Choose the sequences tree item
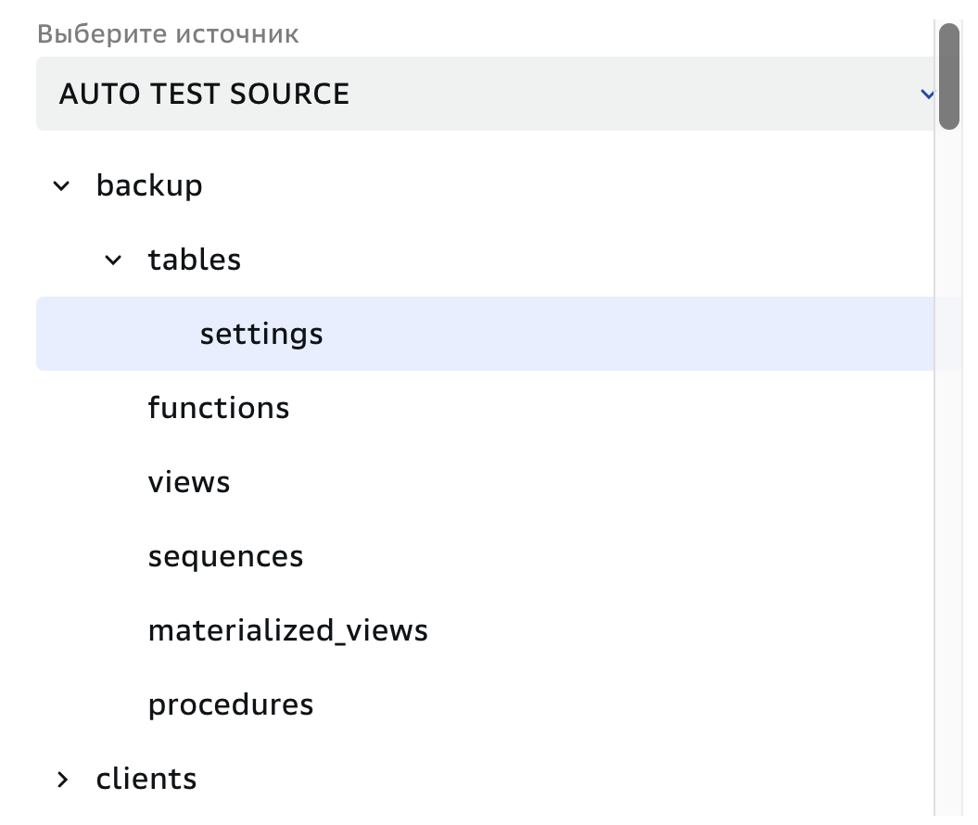The height and width of the screenshot is (825, 978). coord(225,556)
